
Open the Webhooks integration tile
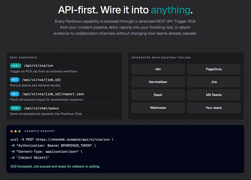pos(158,108)
